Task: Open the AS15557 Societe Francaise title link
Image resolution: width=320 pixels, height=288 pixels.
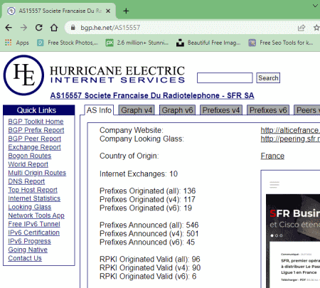Action: [152, 95]
